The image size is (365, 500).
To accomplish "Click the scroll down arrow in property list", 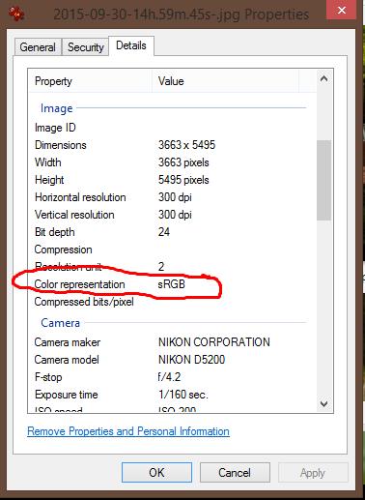I will click(x=323, y=403).
